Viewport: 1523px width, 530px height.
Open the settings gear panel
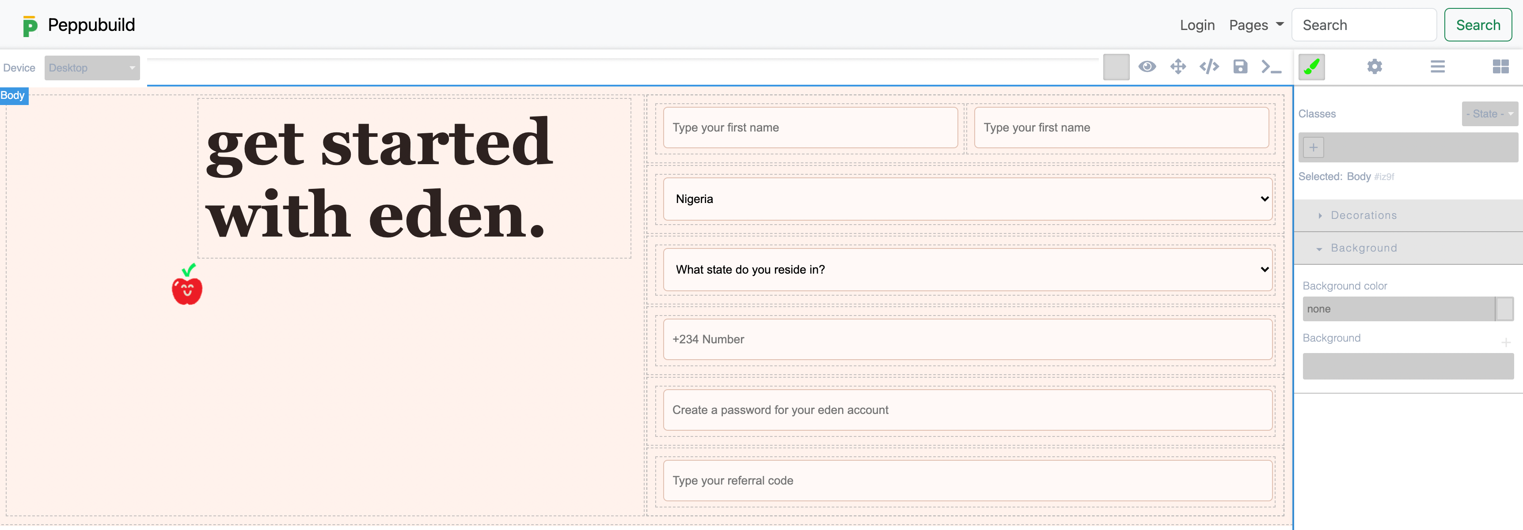1374,67
